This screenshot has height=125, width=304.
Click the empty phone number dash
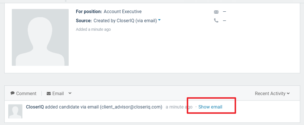pos(225,21)
